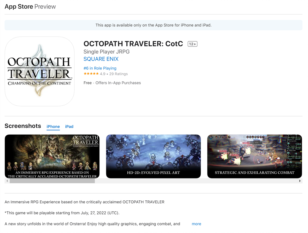Screen dimensions: 308x233
Task: Click the 'An Immersive RPG Experience based on' description line
Action: pyautogui.click(x=84, y=202)
